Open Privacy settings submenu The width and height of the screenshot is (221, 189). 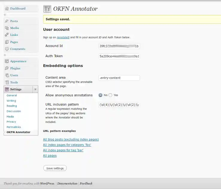pyautogui.click(x=11, y=122)
